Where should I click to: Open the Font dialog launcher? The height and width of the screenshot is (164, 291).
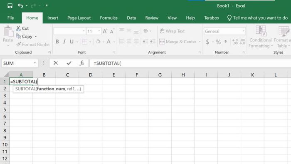click(114, 52)
